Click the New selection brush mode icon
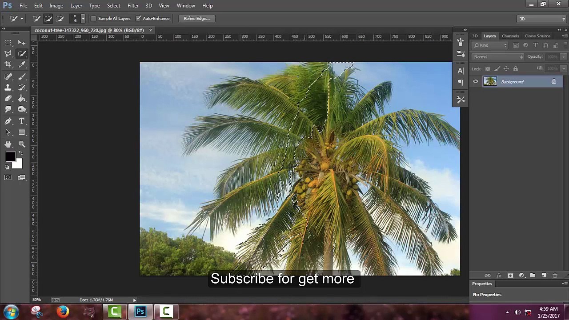The height and width of the screenshot is (320, 569). [x=36, y=19]
